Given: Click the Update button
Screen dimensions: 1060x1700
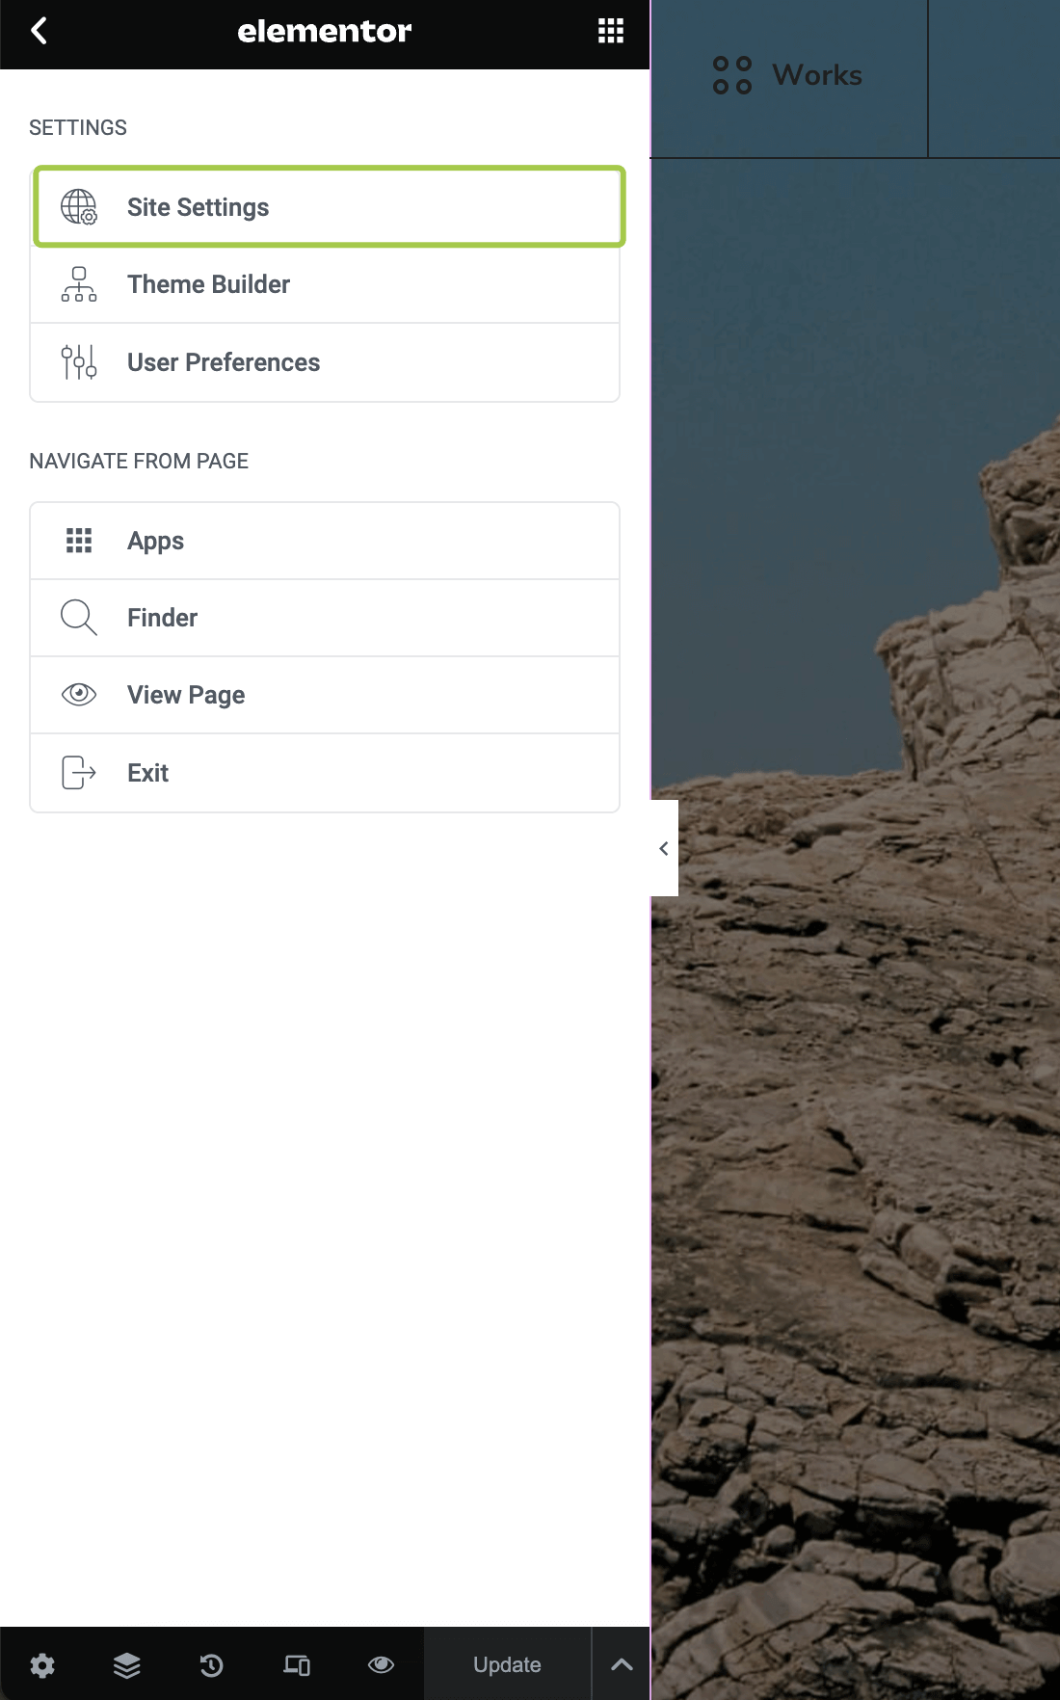Looking at the screenshot, I should [x=507, y=1664].
